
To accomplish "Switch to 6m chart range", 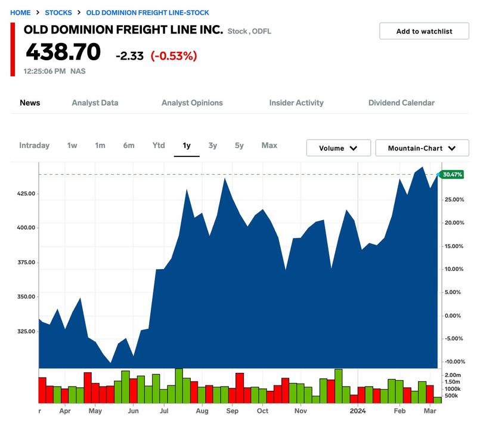I will pos(129,145).
